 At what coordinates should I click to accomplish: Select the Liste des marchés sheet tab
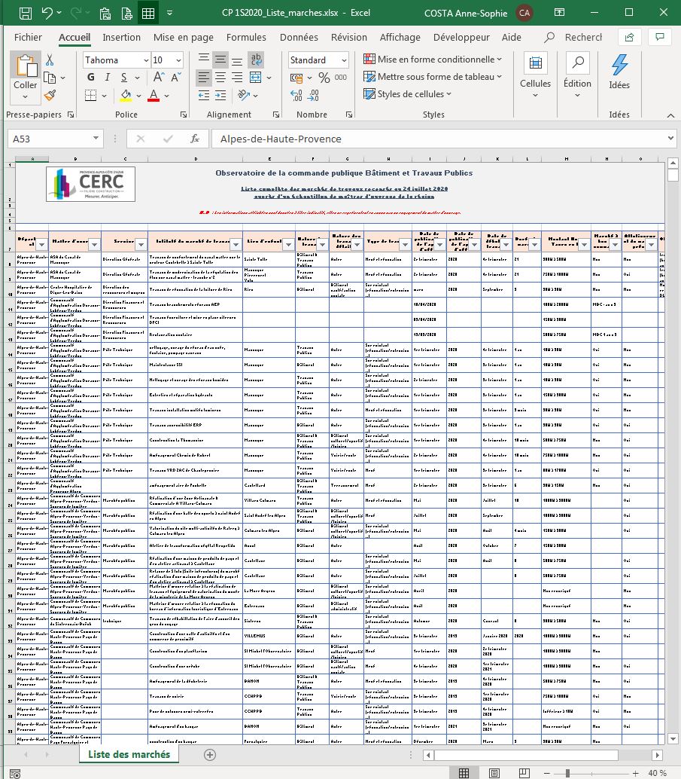click(x=129, y=754)
